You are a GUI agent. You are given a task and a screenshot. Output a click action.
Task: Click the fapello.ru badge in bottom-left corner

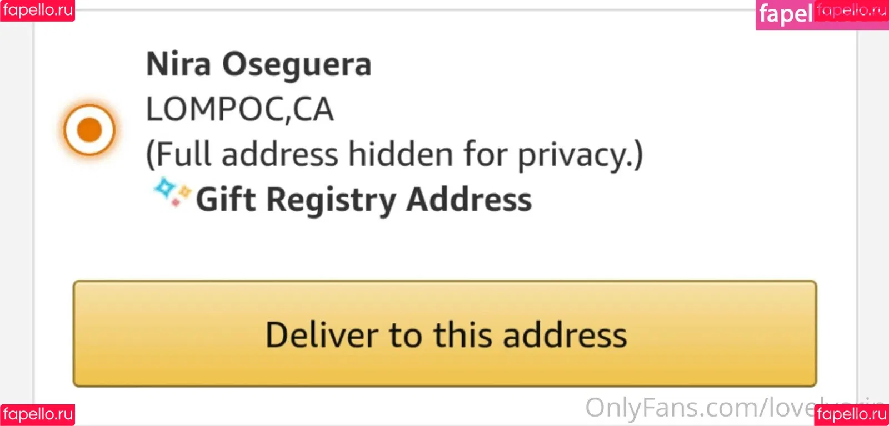pos(37,414)
